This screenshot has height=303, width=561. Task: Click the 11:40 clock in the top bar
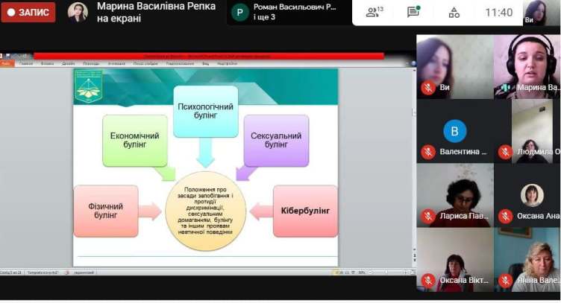[499, 13]
